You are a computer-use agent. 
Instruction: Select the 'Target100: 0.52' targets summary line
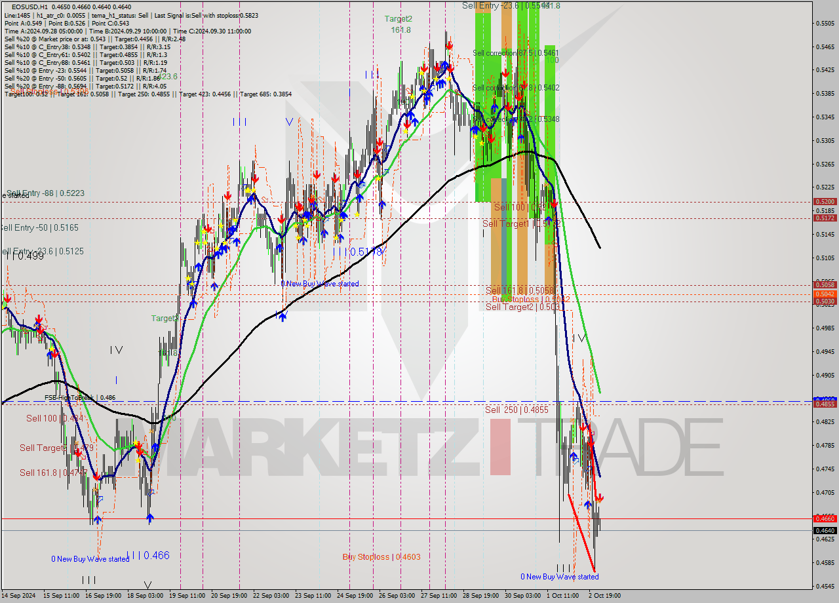point(147,94)
